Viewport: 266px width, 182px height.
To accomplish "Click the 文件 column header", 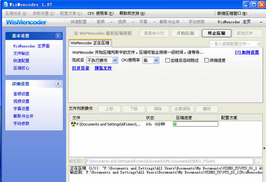I will click(106, 118).
